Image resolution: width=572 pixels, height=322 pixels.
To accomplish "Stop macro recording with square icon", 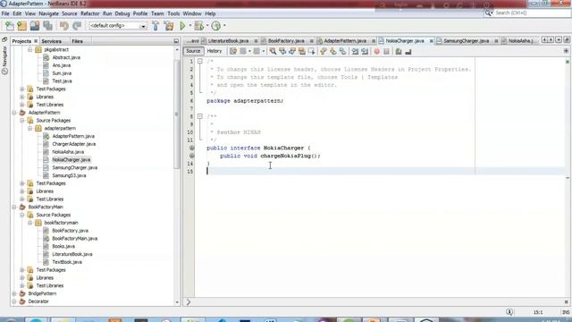I will point(387,52).
